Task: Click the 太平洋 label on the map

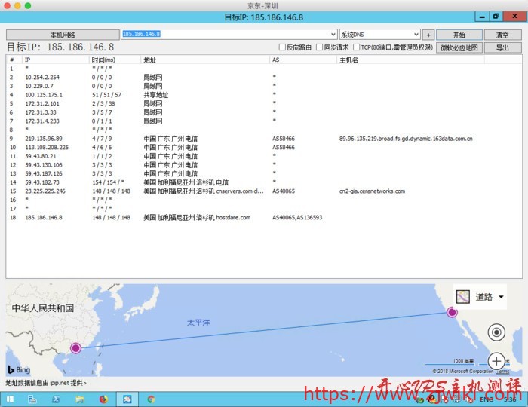Action: 198,323
